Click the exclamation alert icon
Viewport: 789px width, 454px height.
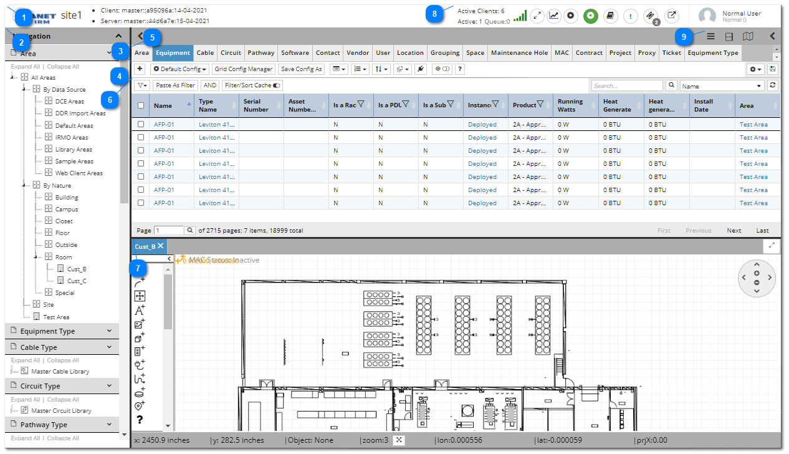pyautogui.click(x=631, y=16)
